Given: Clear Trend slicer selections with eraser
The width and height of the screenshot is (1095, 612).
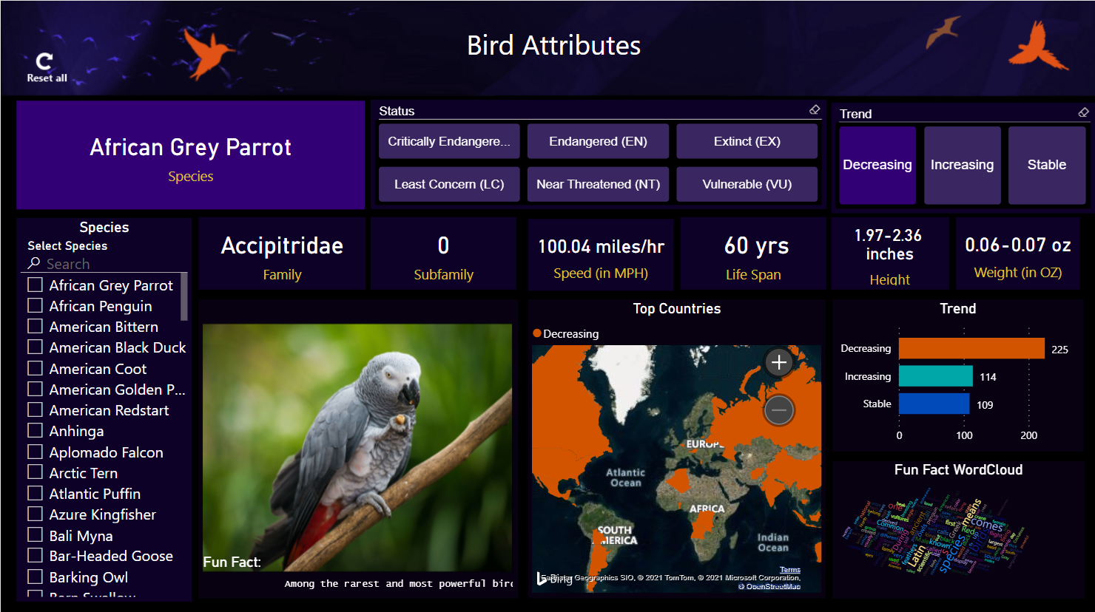Looking at the screenshot, I should click(1083, 113).
